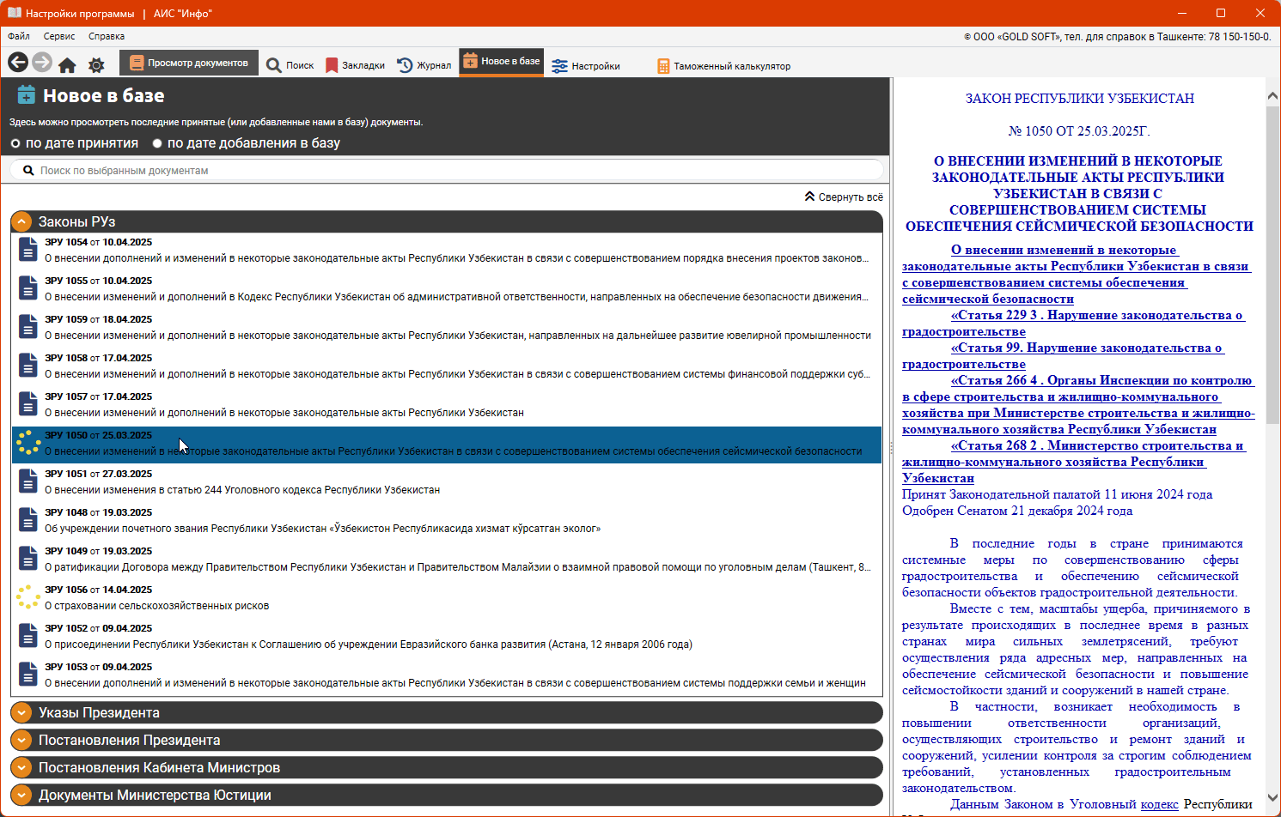Viewport: 1281px width, 817px height.
Task: Open О страховании сельскохозяйственных рисков
Action: coord(157,606)
